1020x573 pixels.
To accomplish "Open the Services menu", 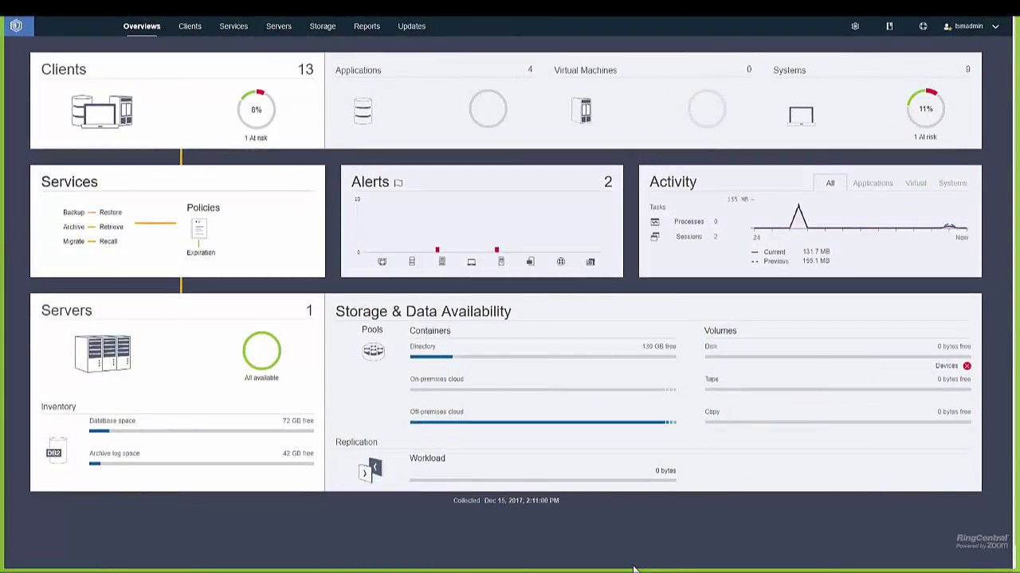I will 233,26.
